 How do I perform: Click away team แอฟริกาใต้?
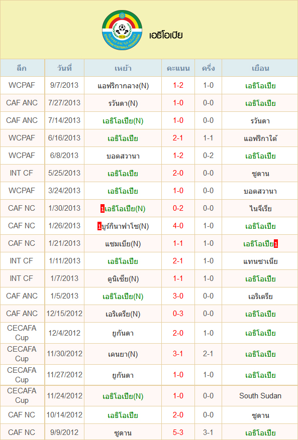coord(260,138)
